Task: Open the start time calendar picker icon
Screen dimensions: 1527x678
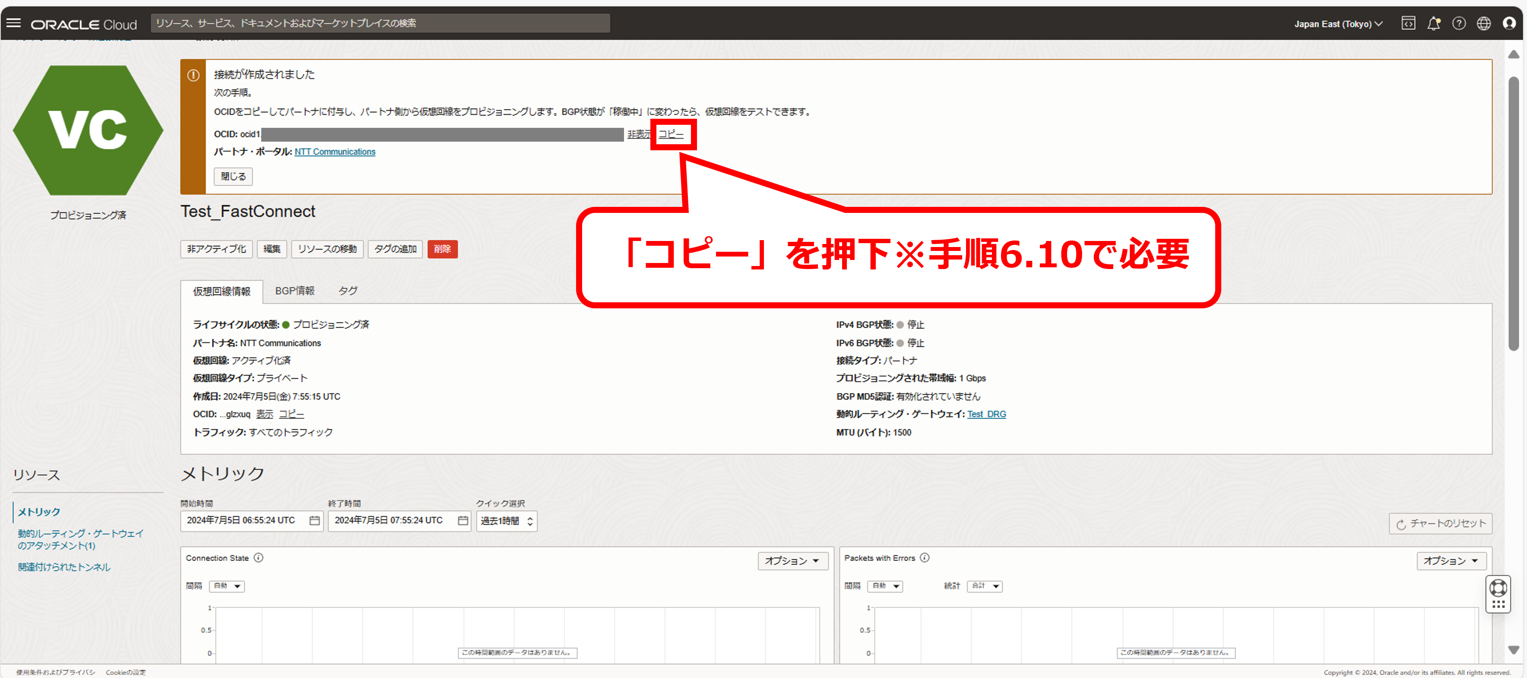Action: tap(315, 520)
